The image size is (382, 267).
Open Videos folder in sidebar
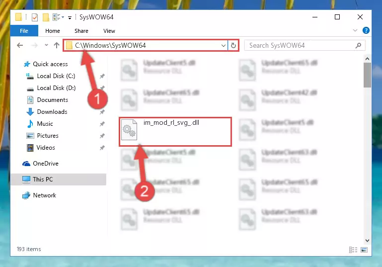46,148
